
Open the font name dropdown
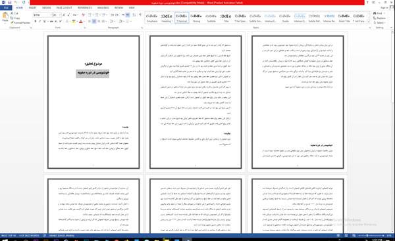[51, 15]
